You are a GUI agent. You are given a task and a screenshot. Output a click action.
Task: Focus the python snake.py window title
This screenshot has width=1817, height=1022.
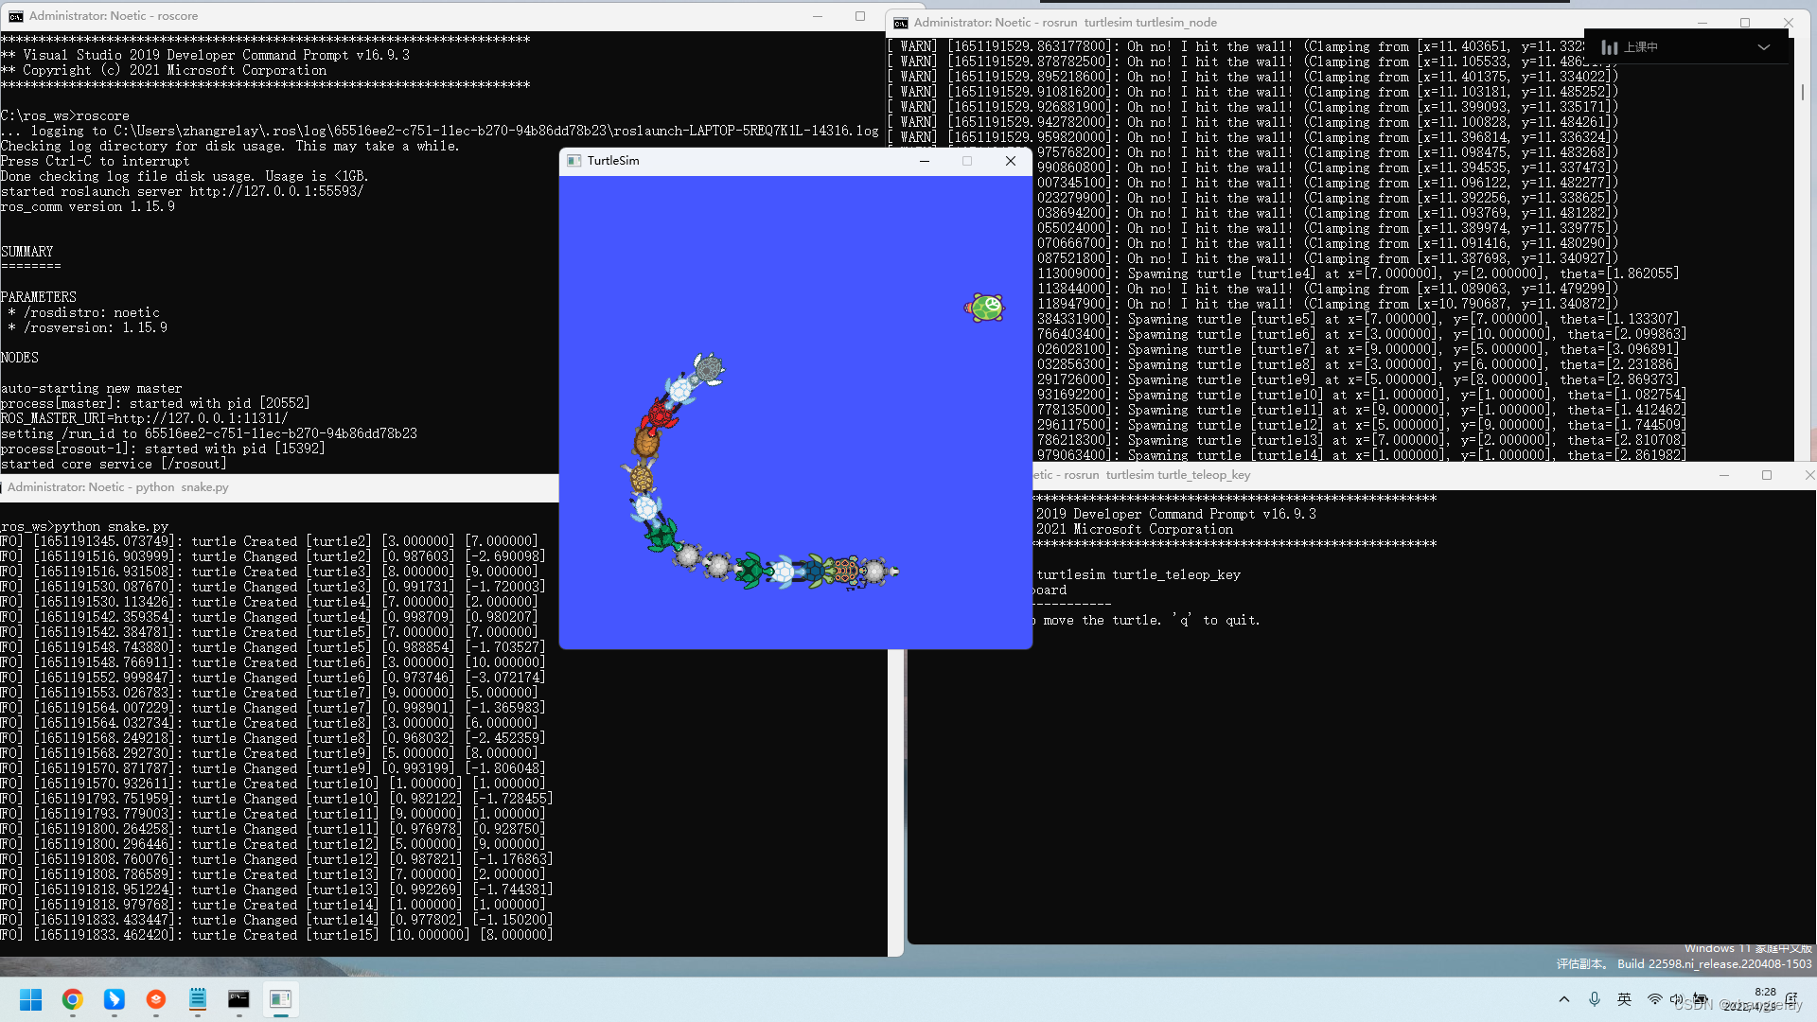pos(118,487)
